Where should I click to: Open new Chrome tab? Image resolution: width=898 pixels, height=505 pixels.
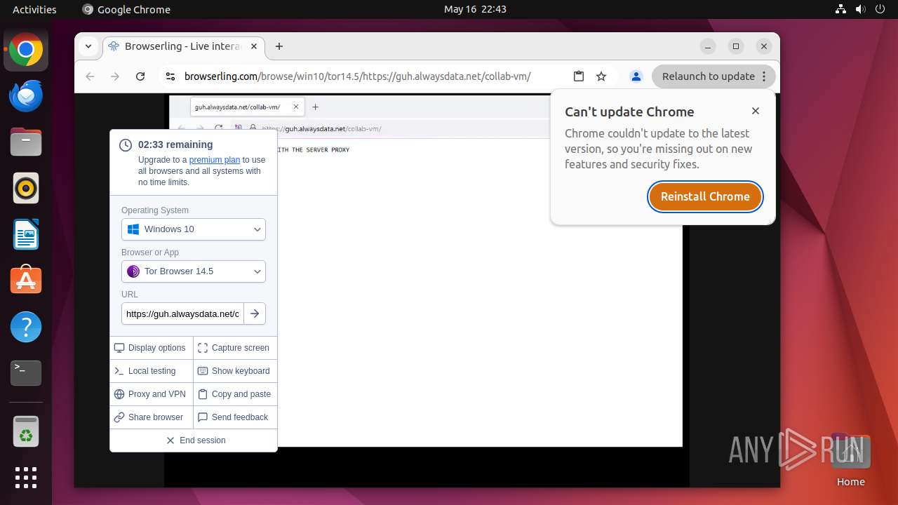click(x=279, y=46)
